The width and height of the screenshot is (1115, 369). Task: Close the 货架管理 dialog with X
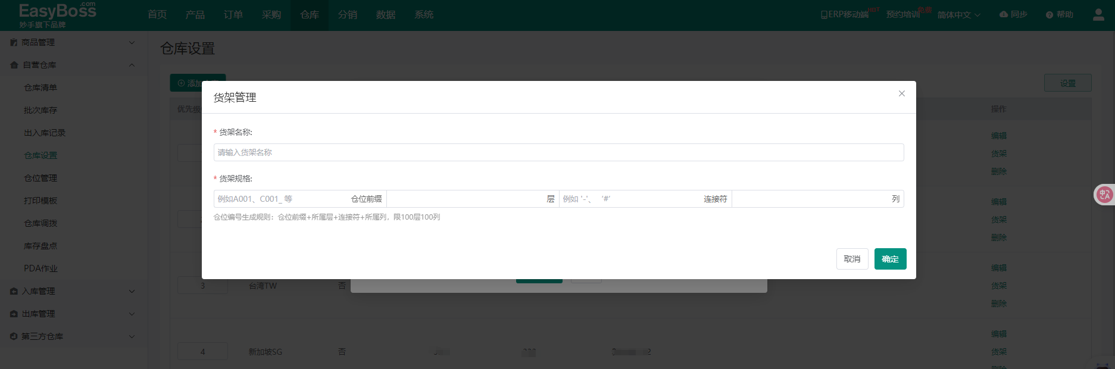coord(902,93)
